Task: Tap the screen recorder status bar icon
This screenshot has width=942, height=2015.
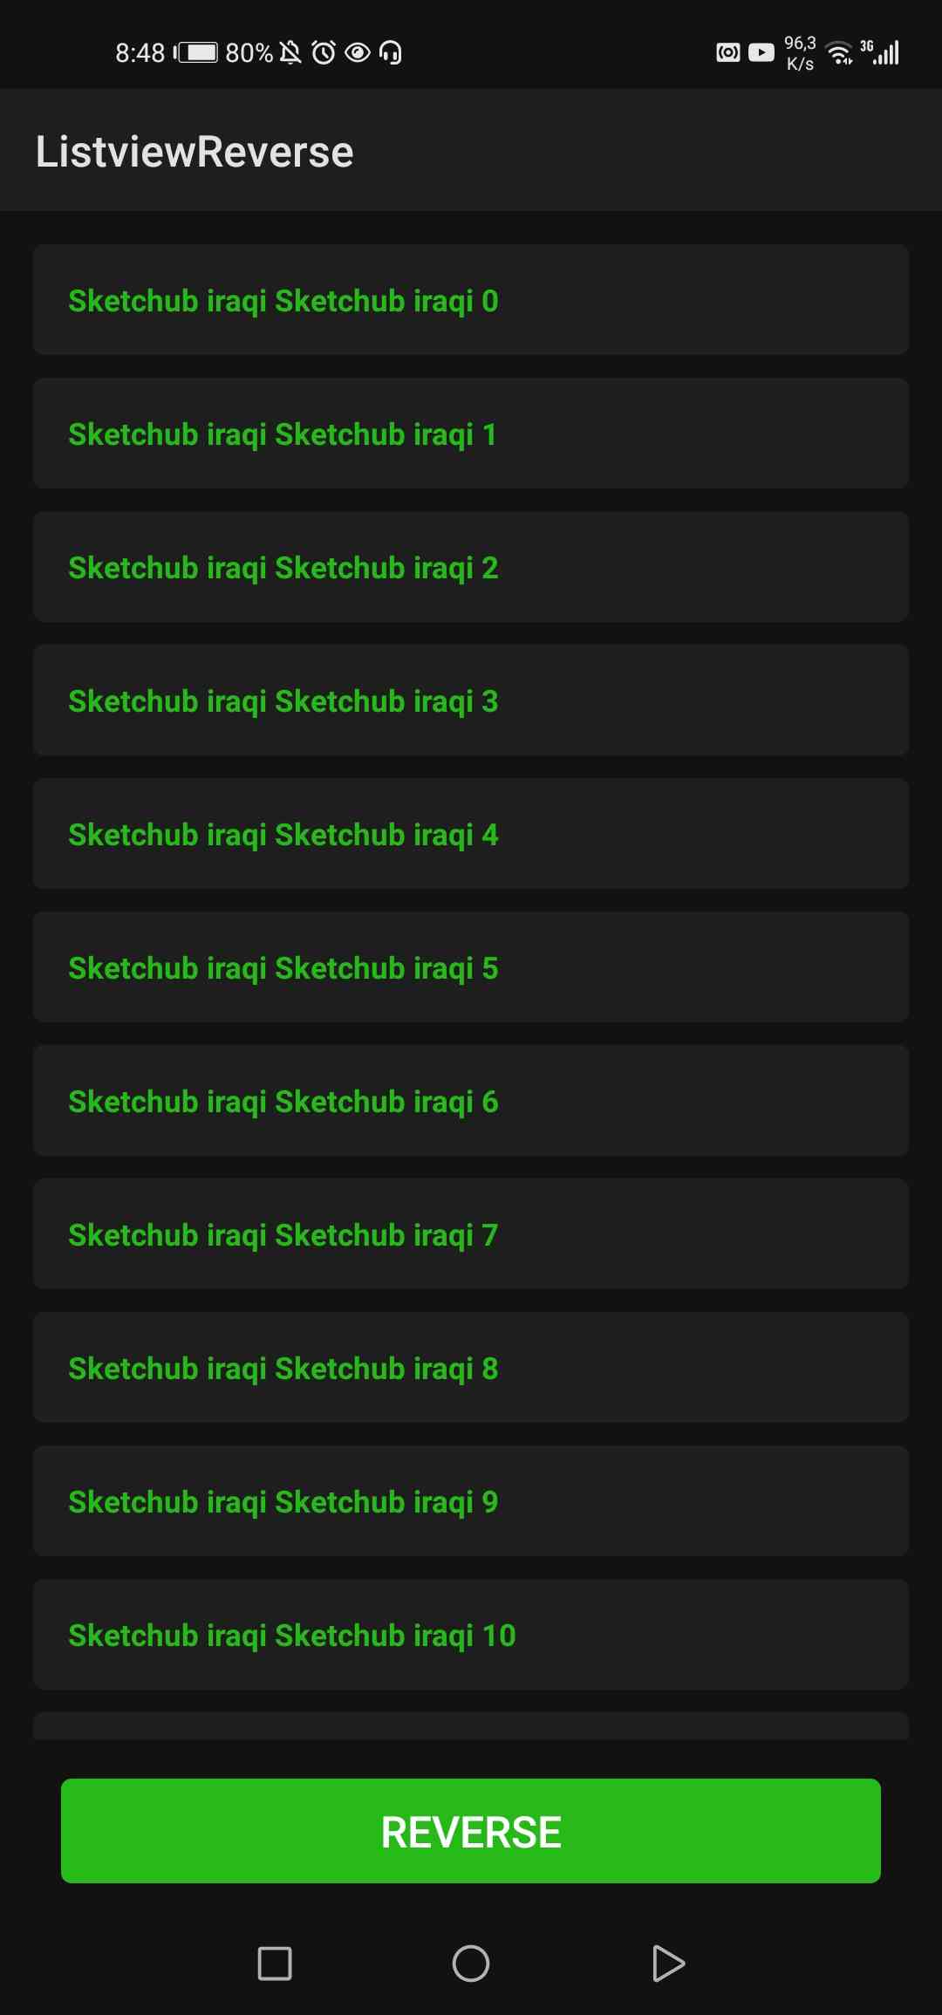Action: point(728,52)
